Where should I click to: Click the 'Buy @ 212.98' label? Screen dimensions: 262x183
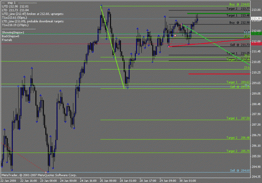click(x=239, y=22)
